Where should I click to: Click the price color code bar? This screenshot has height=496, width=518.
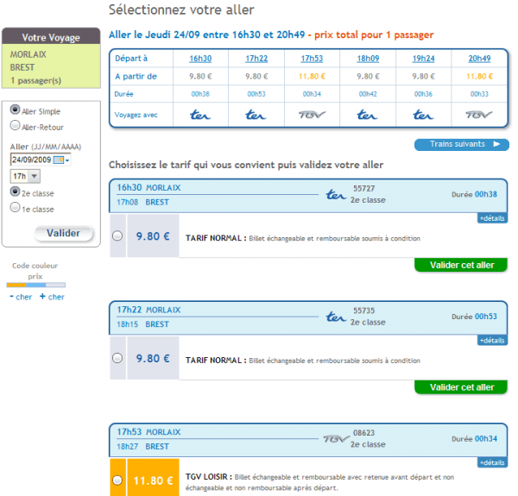35,286
